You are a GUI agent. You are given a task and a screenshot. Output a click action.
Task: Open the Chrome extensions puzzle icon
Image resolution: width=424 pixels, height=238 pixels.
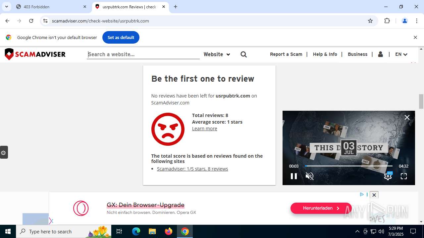[x=387, y=21]
